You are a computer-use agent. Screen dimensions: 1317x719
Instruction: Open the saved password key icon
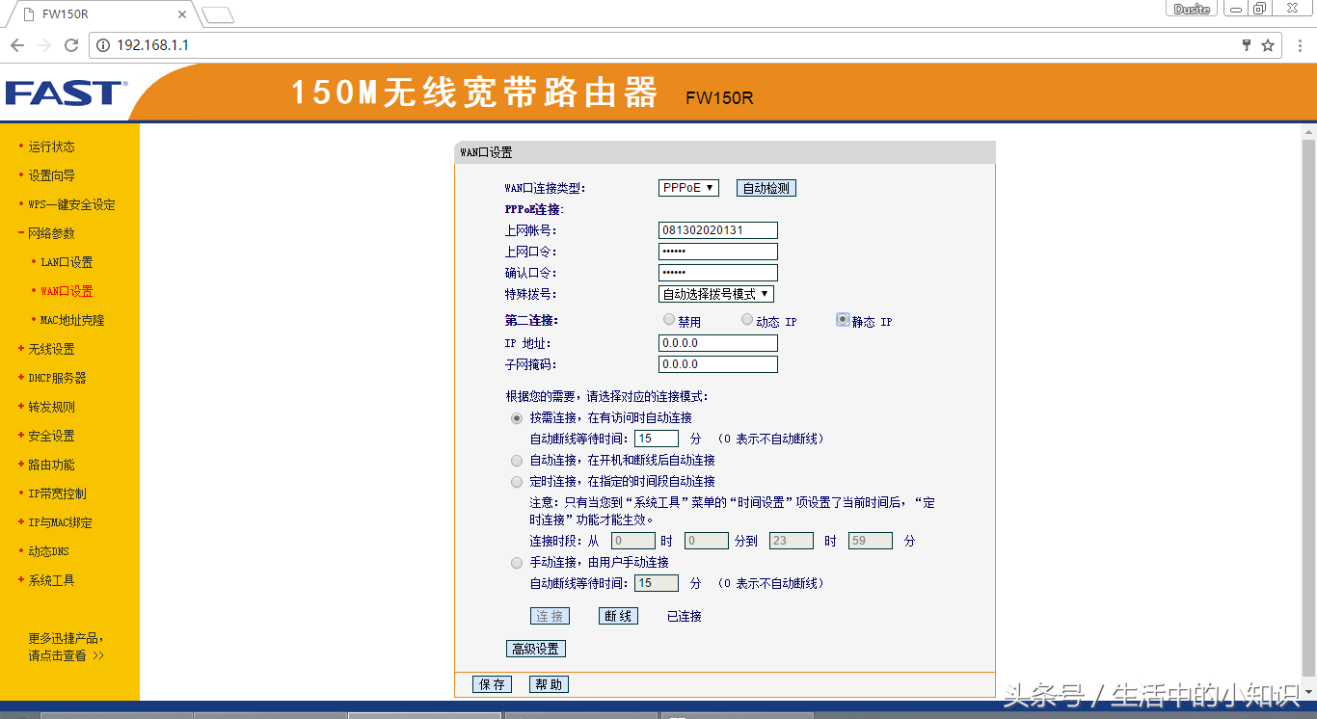pyautogui.click(x=1247, y=45)
